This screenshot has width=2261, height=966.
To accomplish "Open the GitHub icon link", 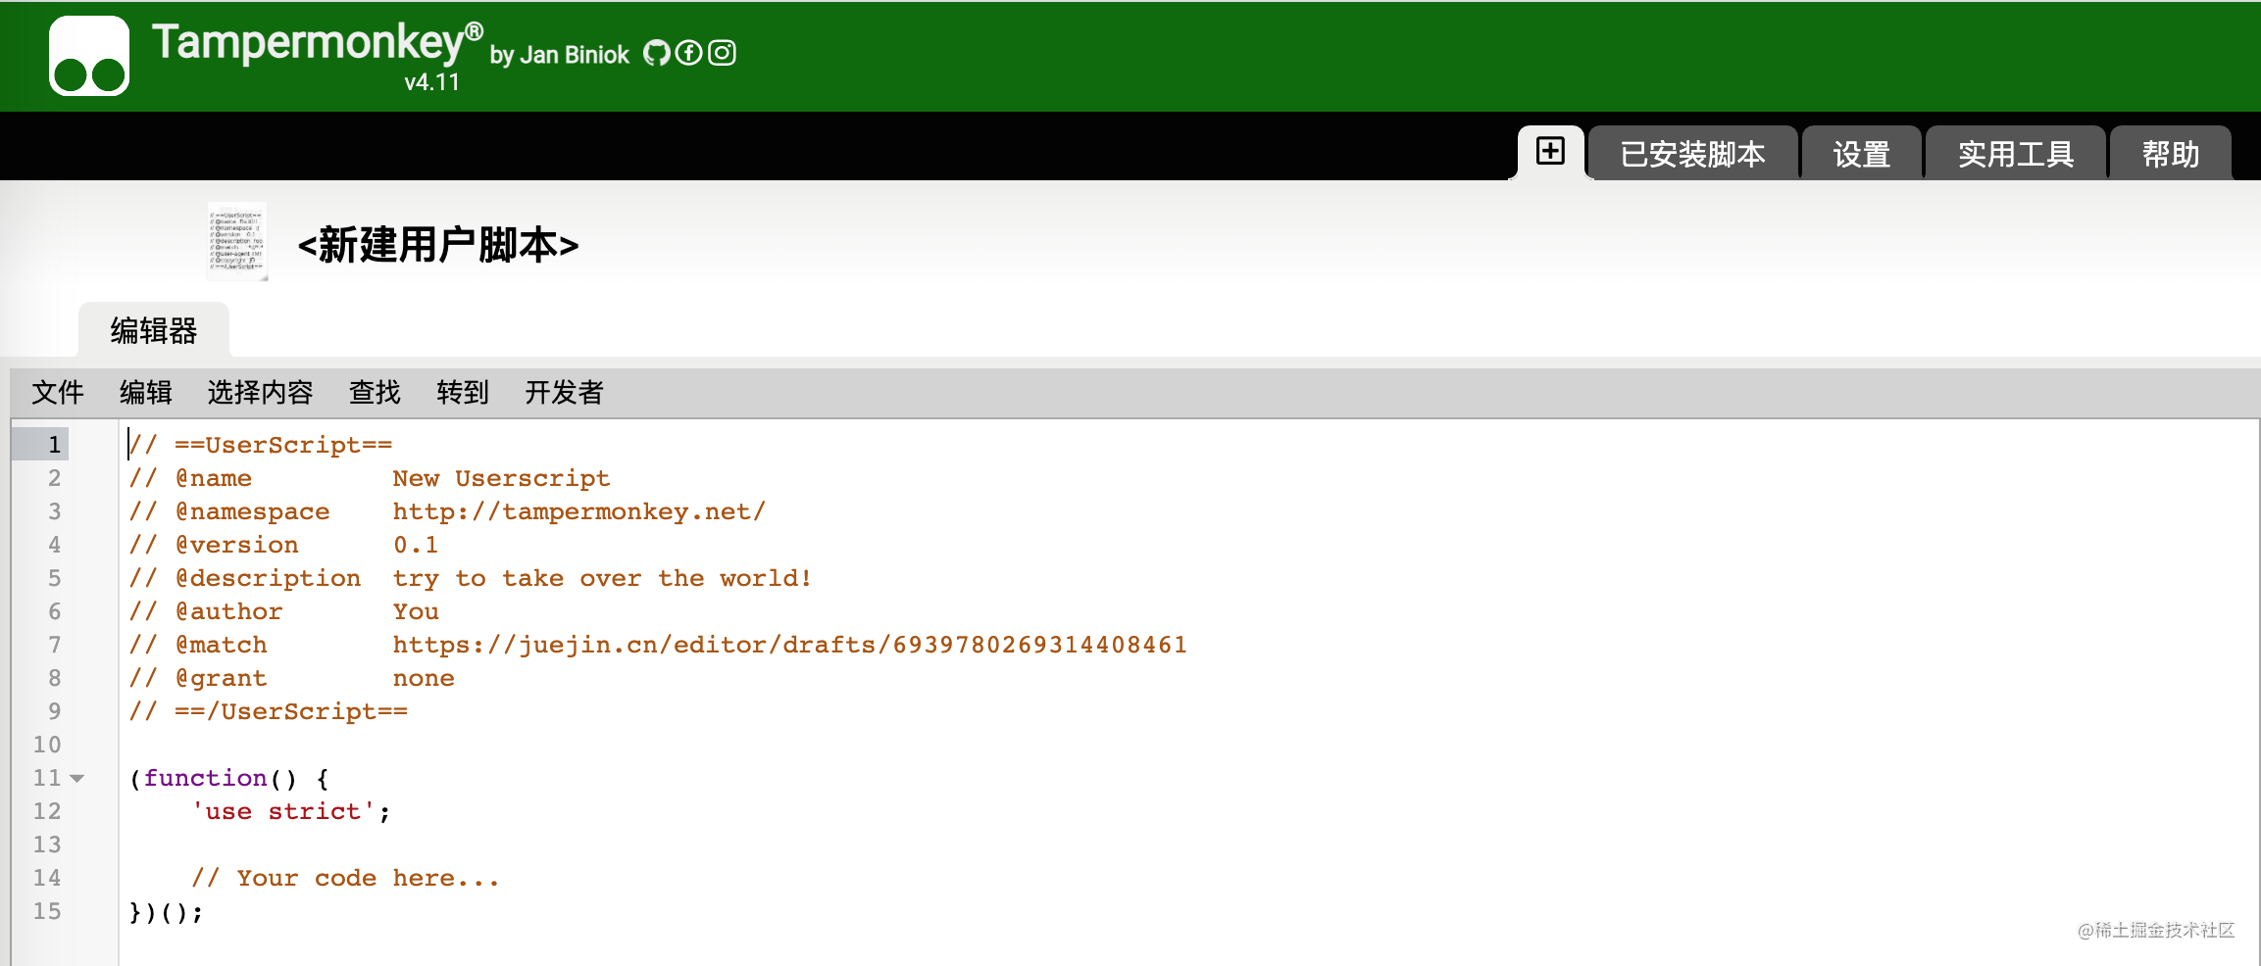I will click(x=657, y=53).
